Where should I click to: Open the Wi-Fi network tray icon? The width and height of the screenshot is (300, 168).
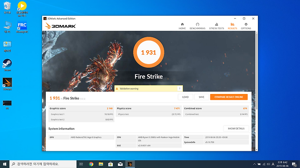point(264,164)
